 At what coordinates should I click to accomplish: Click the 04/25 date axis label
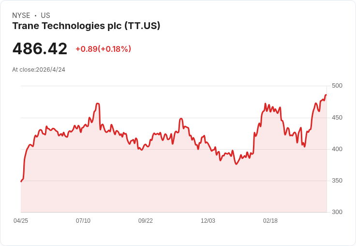click(21, 220)
